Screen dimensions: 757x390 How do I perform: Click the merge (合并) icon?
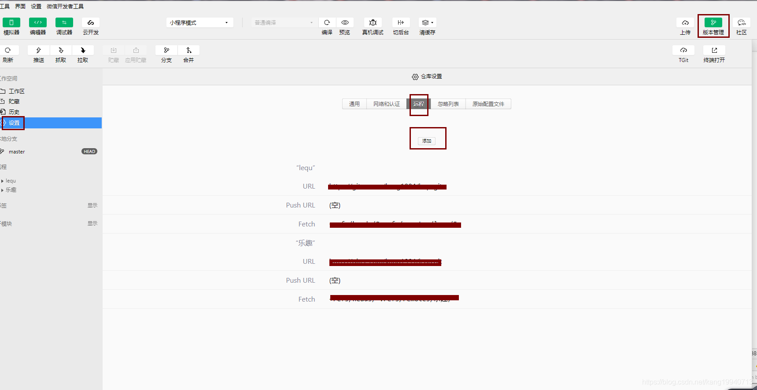tap(188, 50)
